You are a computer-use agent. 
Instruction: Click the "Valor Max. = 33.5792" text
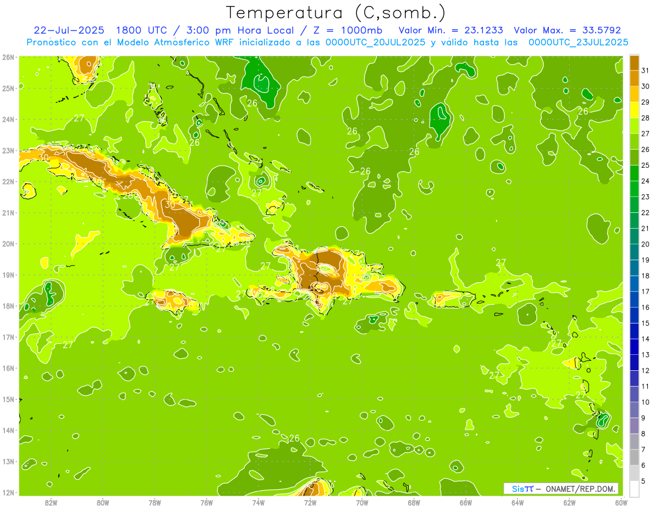(x=567, y=30)
